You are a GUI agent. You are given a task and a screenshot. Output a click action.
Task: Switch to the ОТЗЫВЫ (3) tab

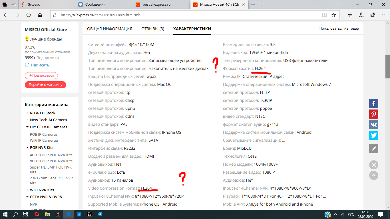click(153, 29)
